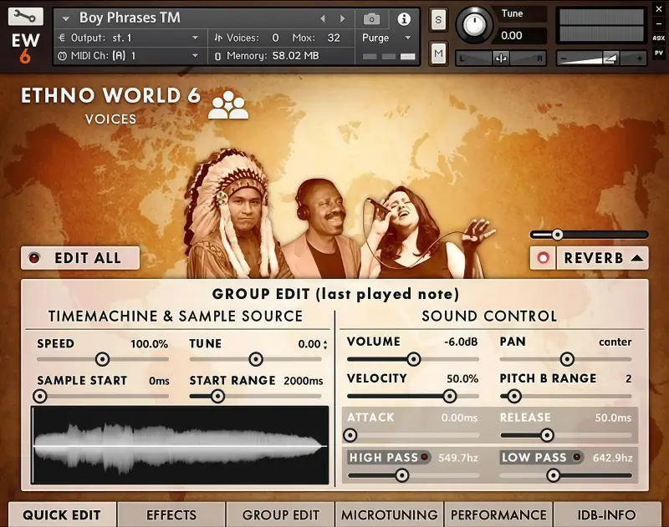Viewport: 669px width, 527px height.
Task: Click the output volume slider in header
Action: click(600, 58)
